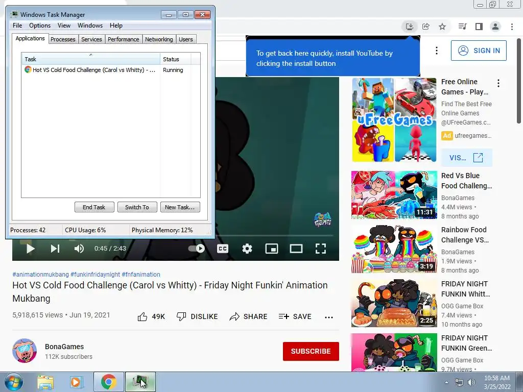
Task: Click End Task button
Action: 94,207
